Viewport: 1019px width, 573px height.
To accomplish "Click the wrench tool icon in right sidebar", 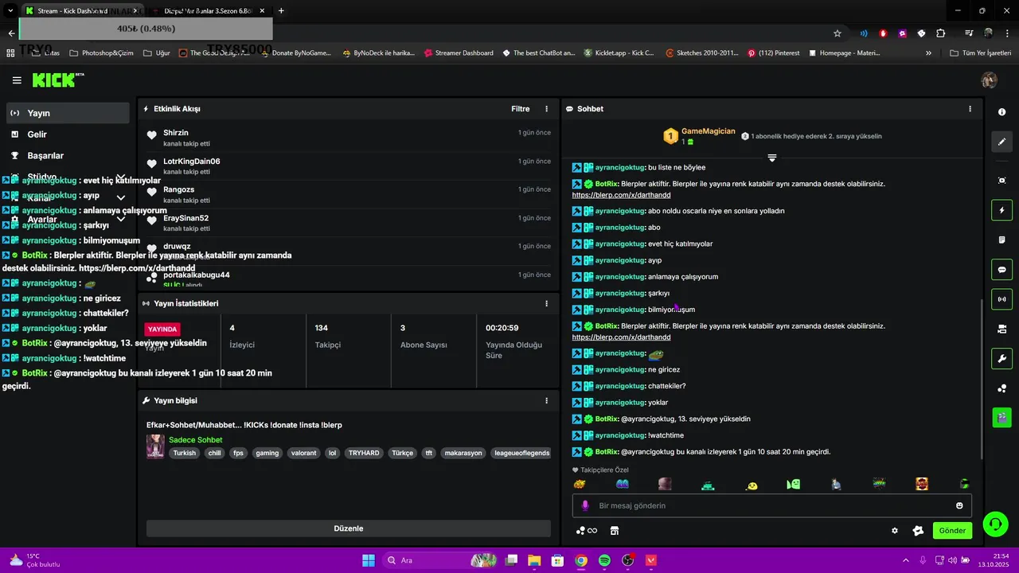I will [1001, 358].
